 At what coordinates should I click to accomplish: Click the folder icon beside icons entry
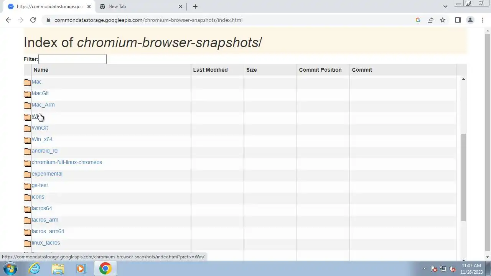27,197
